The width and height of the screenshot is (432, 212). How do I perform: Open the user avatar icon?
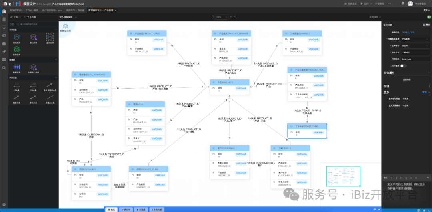(x=410, y=4)
